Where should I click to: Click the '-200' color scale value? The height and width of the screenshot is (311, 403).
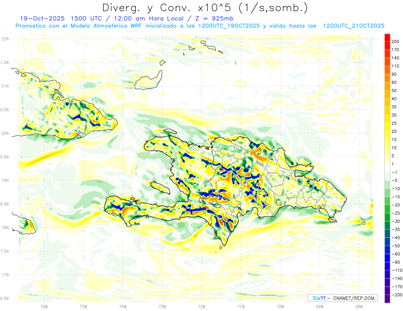[397, 295]
